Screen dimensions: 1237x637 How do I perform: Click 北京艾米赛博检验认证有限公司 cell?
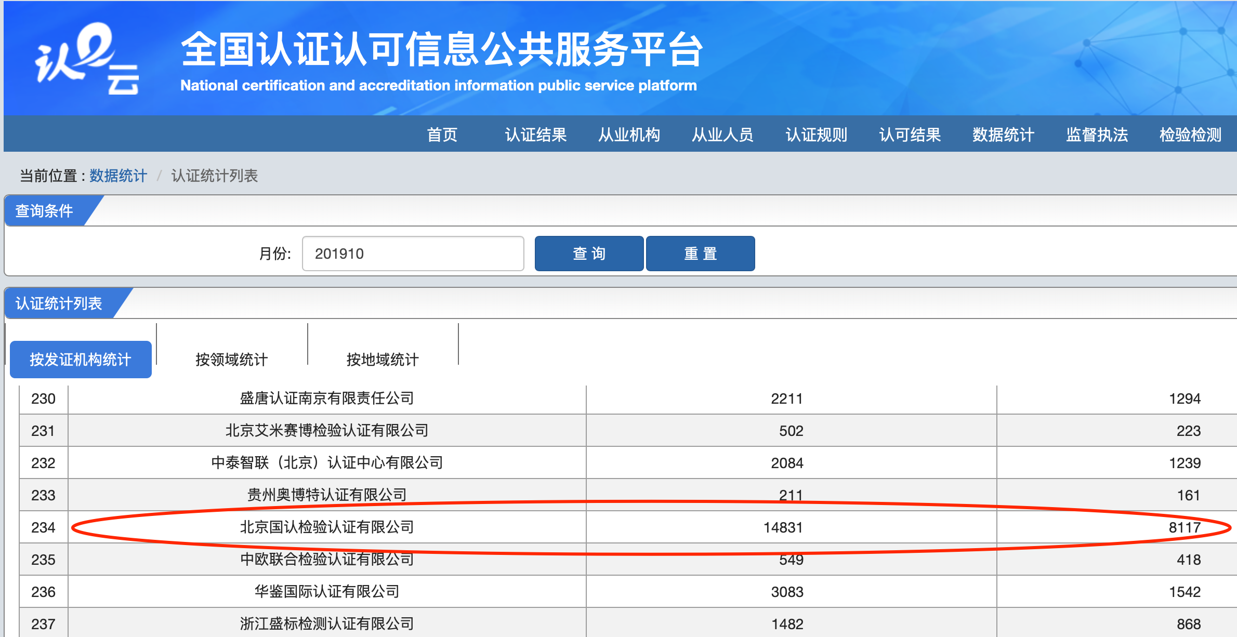pos(327,431)
